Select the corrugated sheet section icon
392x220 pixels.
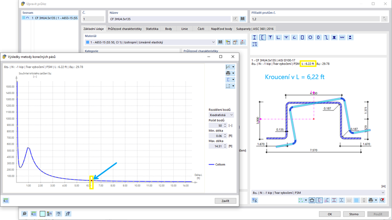pos(342,38)
